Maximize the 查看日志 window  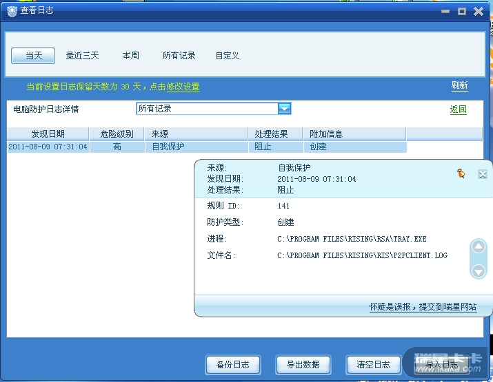coord(462,12)
